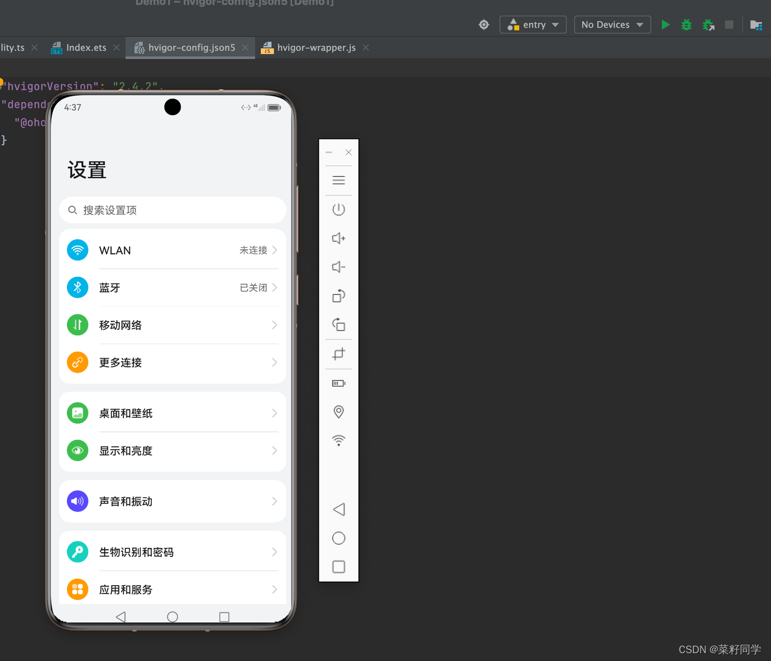
Task: Open 更多连接 settings row
Action: tap(172, 362)
